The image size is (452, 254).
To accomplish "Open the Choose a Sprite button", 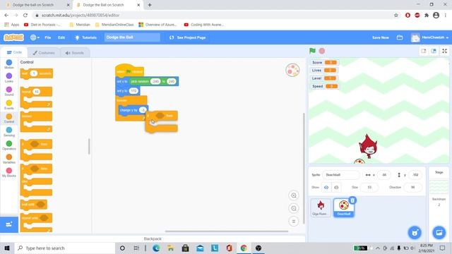I will [415, 232].
